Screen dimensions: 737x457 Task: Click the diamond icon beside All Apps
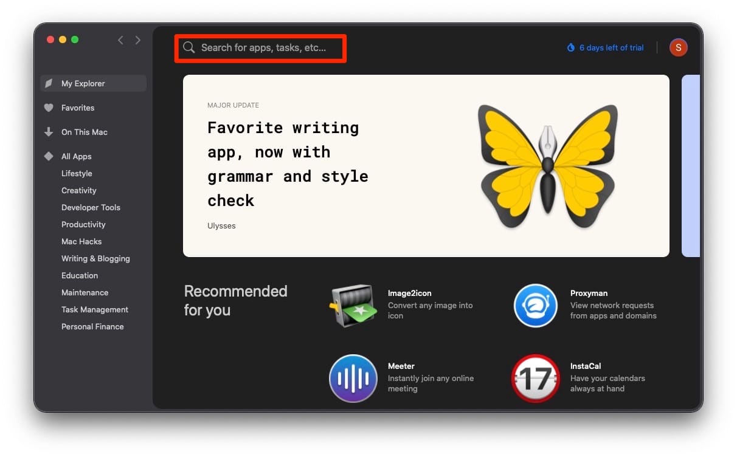coord(49,156)
